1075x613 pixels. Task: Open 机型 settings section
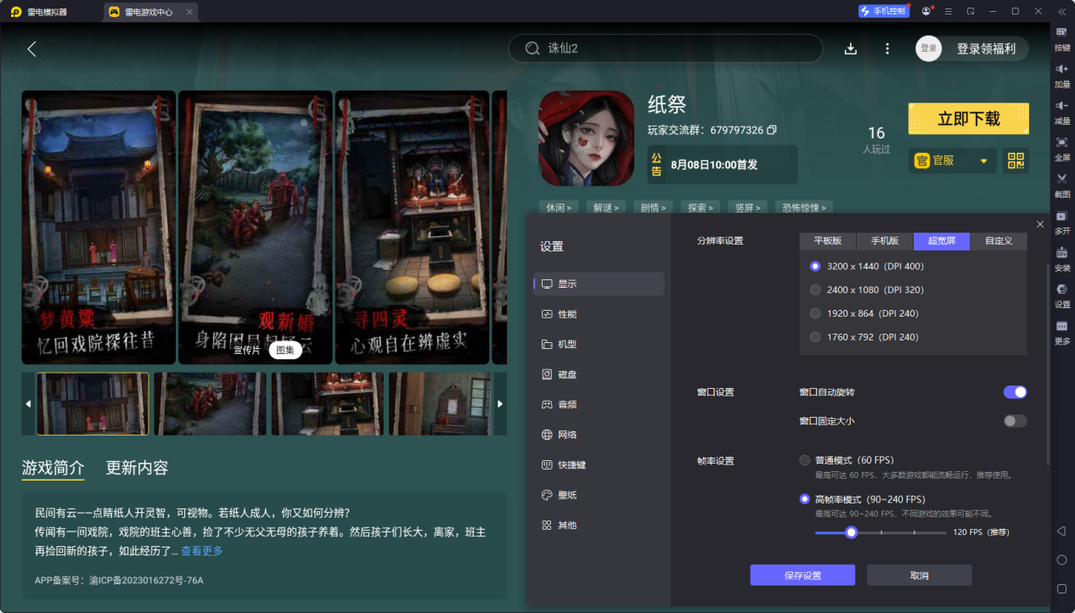click(599, 344)
